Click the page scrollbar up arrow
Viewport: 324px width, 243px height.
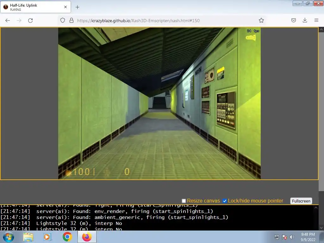[321, 29]
